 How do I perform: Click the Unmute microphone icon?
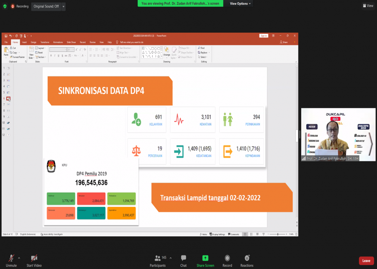click(11, 258)
